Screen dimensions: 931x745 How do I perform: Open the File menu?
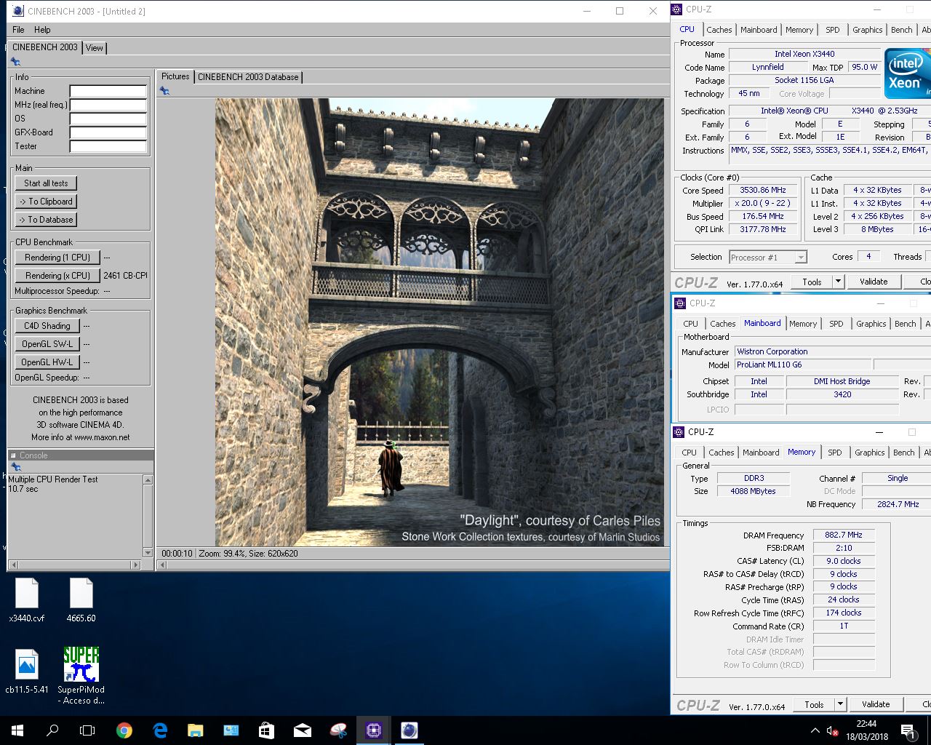point(18,30)
